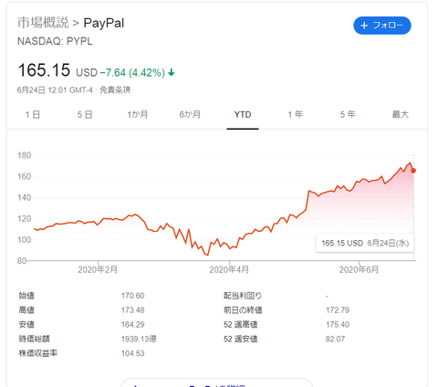
Task: Open the 市場概説 breadcrumb link
Action: click(43, 23)
